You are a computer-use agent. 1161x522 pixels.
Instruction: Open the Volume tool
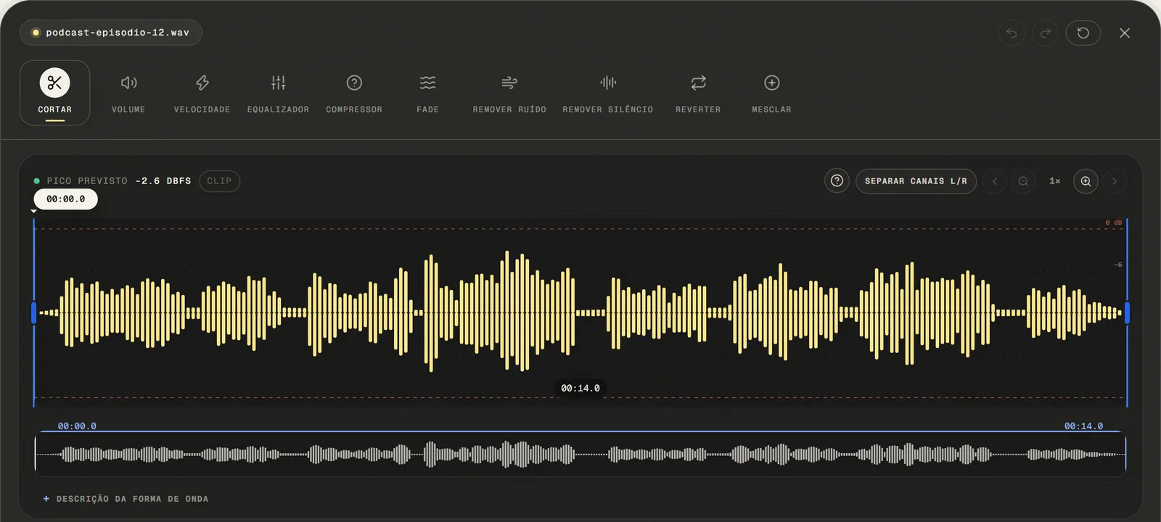pyautogui.click(x=128, y=93)
